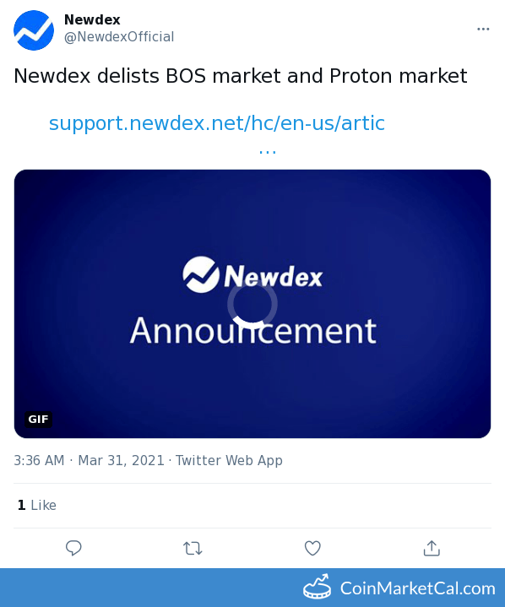
Task: Click the share upload icon
Action: tap(432, 548)
